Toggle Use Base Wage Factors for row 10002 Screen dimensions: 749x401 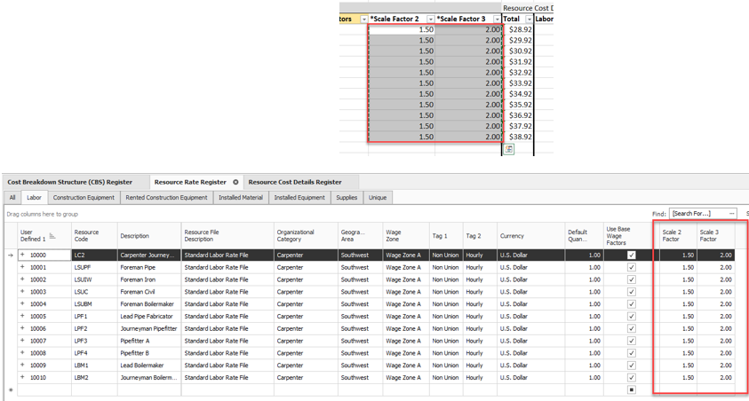pyautogui.click(x=631, y=279)
